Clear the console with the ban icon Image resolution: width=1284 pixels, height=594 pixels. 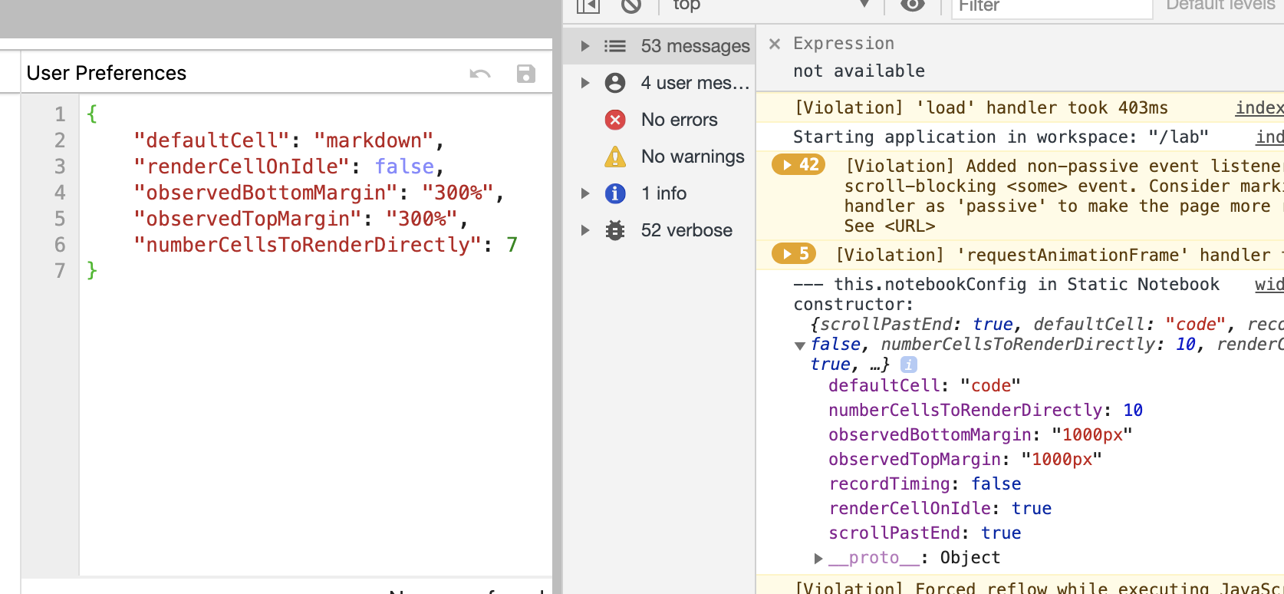coord(631,5)
